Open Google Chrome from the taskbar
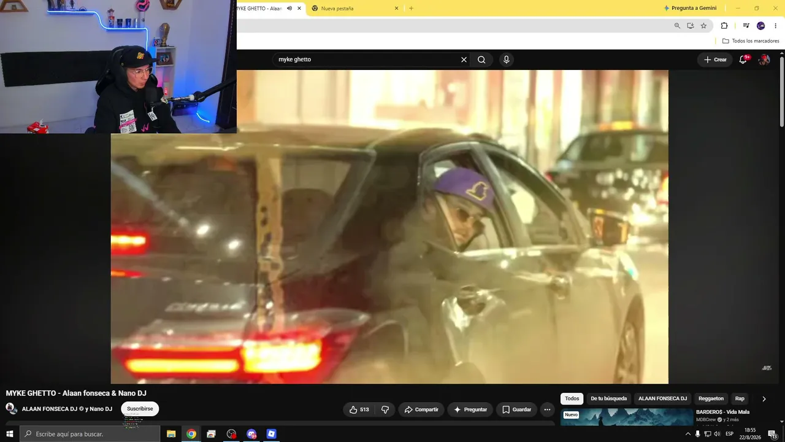This screenshot has width=785, height=442. pyautogui.click(x=191, y=434)
